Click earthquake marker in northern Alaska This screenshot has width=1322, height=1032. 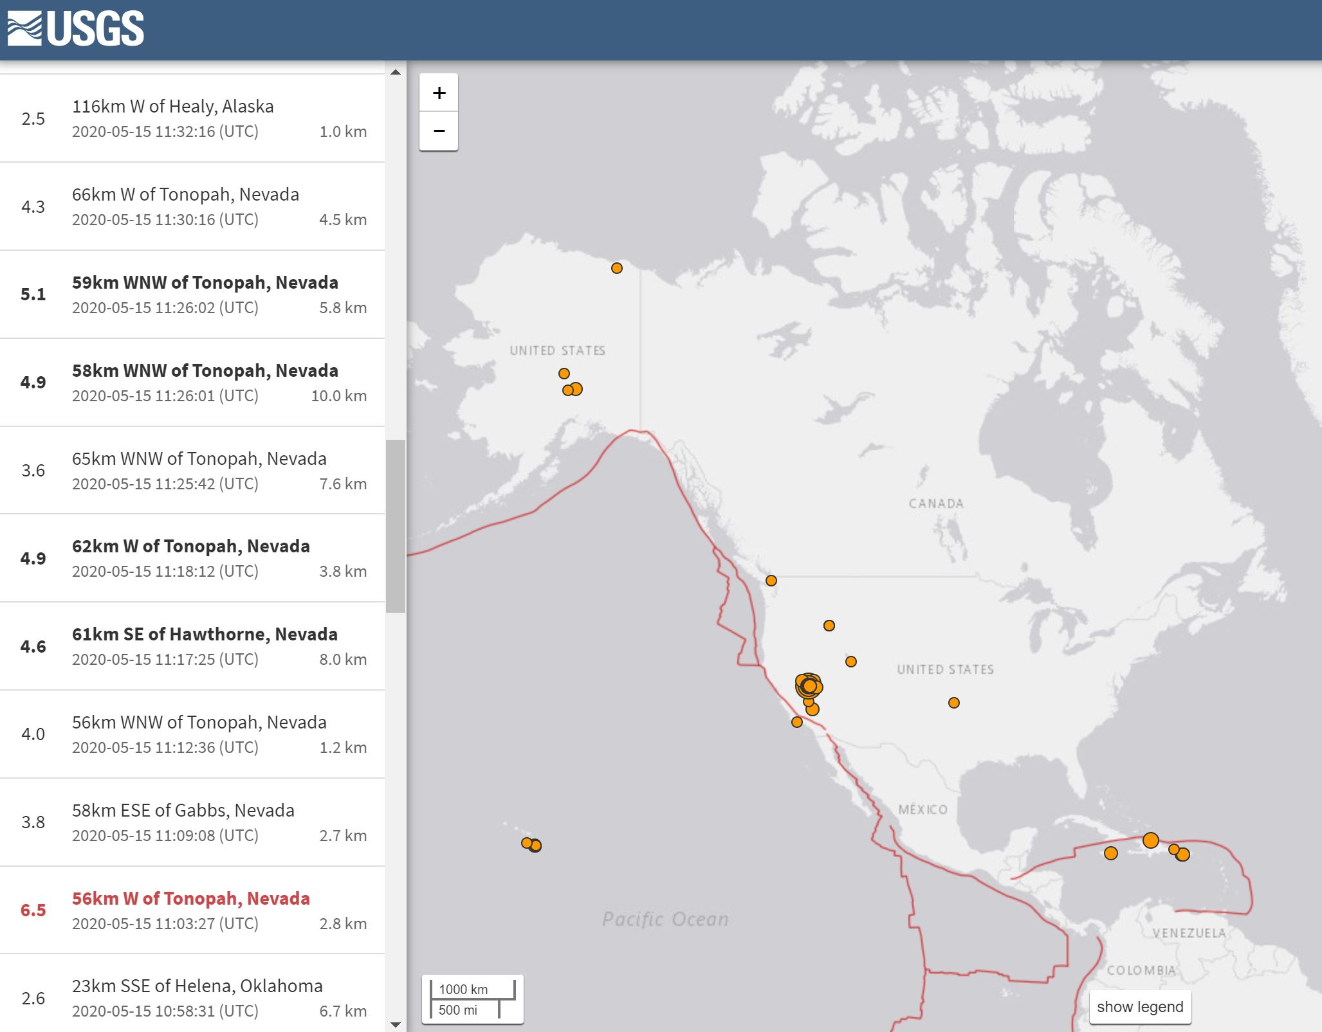coord(616,268)
